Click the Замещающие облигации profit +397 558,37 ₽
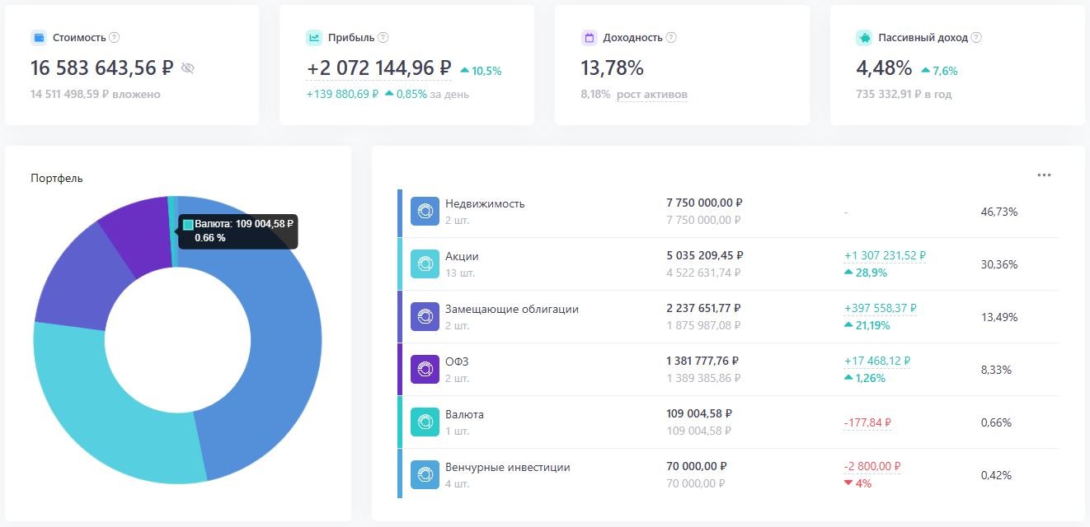 (880, 309)
